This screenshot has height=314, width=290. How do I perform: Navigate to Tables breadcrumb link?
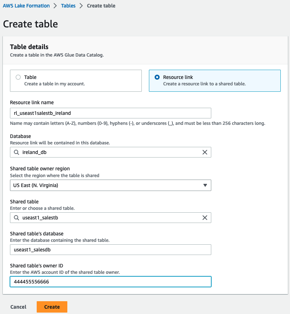pyautogui.click(x=68, y=6)
